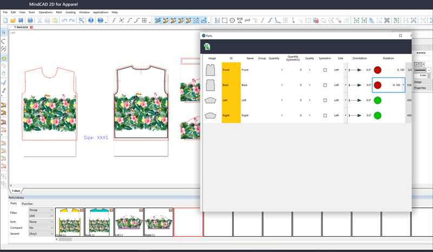Click the red rotation circle for Front row
This screenshot has height=252, width=433.
click(x=377, y=70)
